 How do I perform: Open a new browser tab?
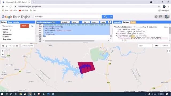pyautogui.click(x=34, y=2)
